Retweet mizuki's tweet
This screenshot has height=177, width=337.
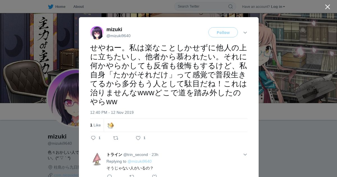116,138
